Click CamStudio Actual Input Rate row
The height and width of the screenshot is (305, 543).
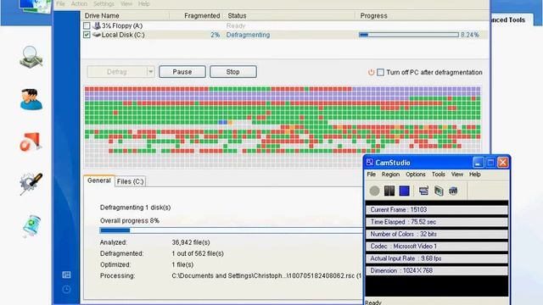437,258
